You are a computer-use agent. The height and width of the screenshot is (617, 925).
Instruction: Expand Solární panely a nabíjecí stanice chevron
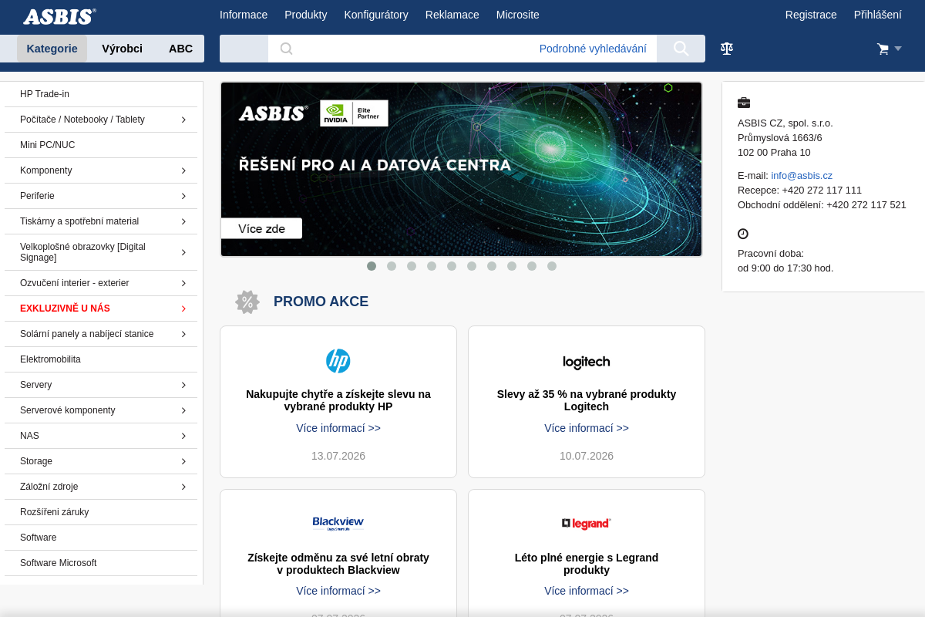(183, 334)
